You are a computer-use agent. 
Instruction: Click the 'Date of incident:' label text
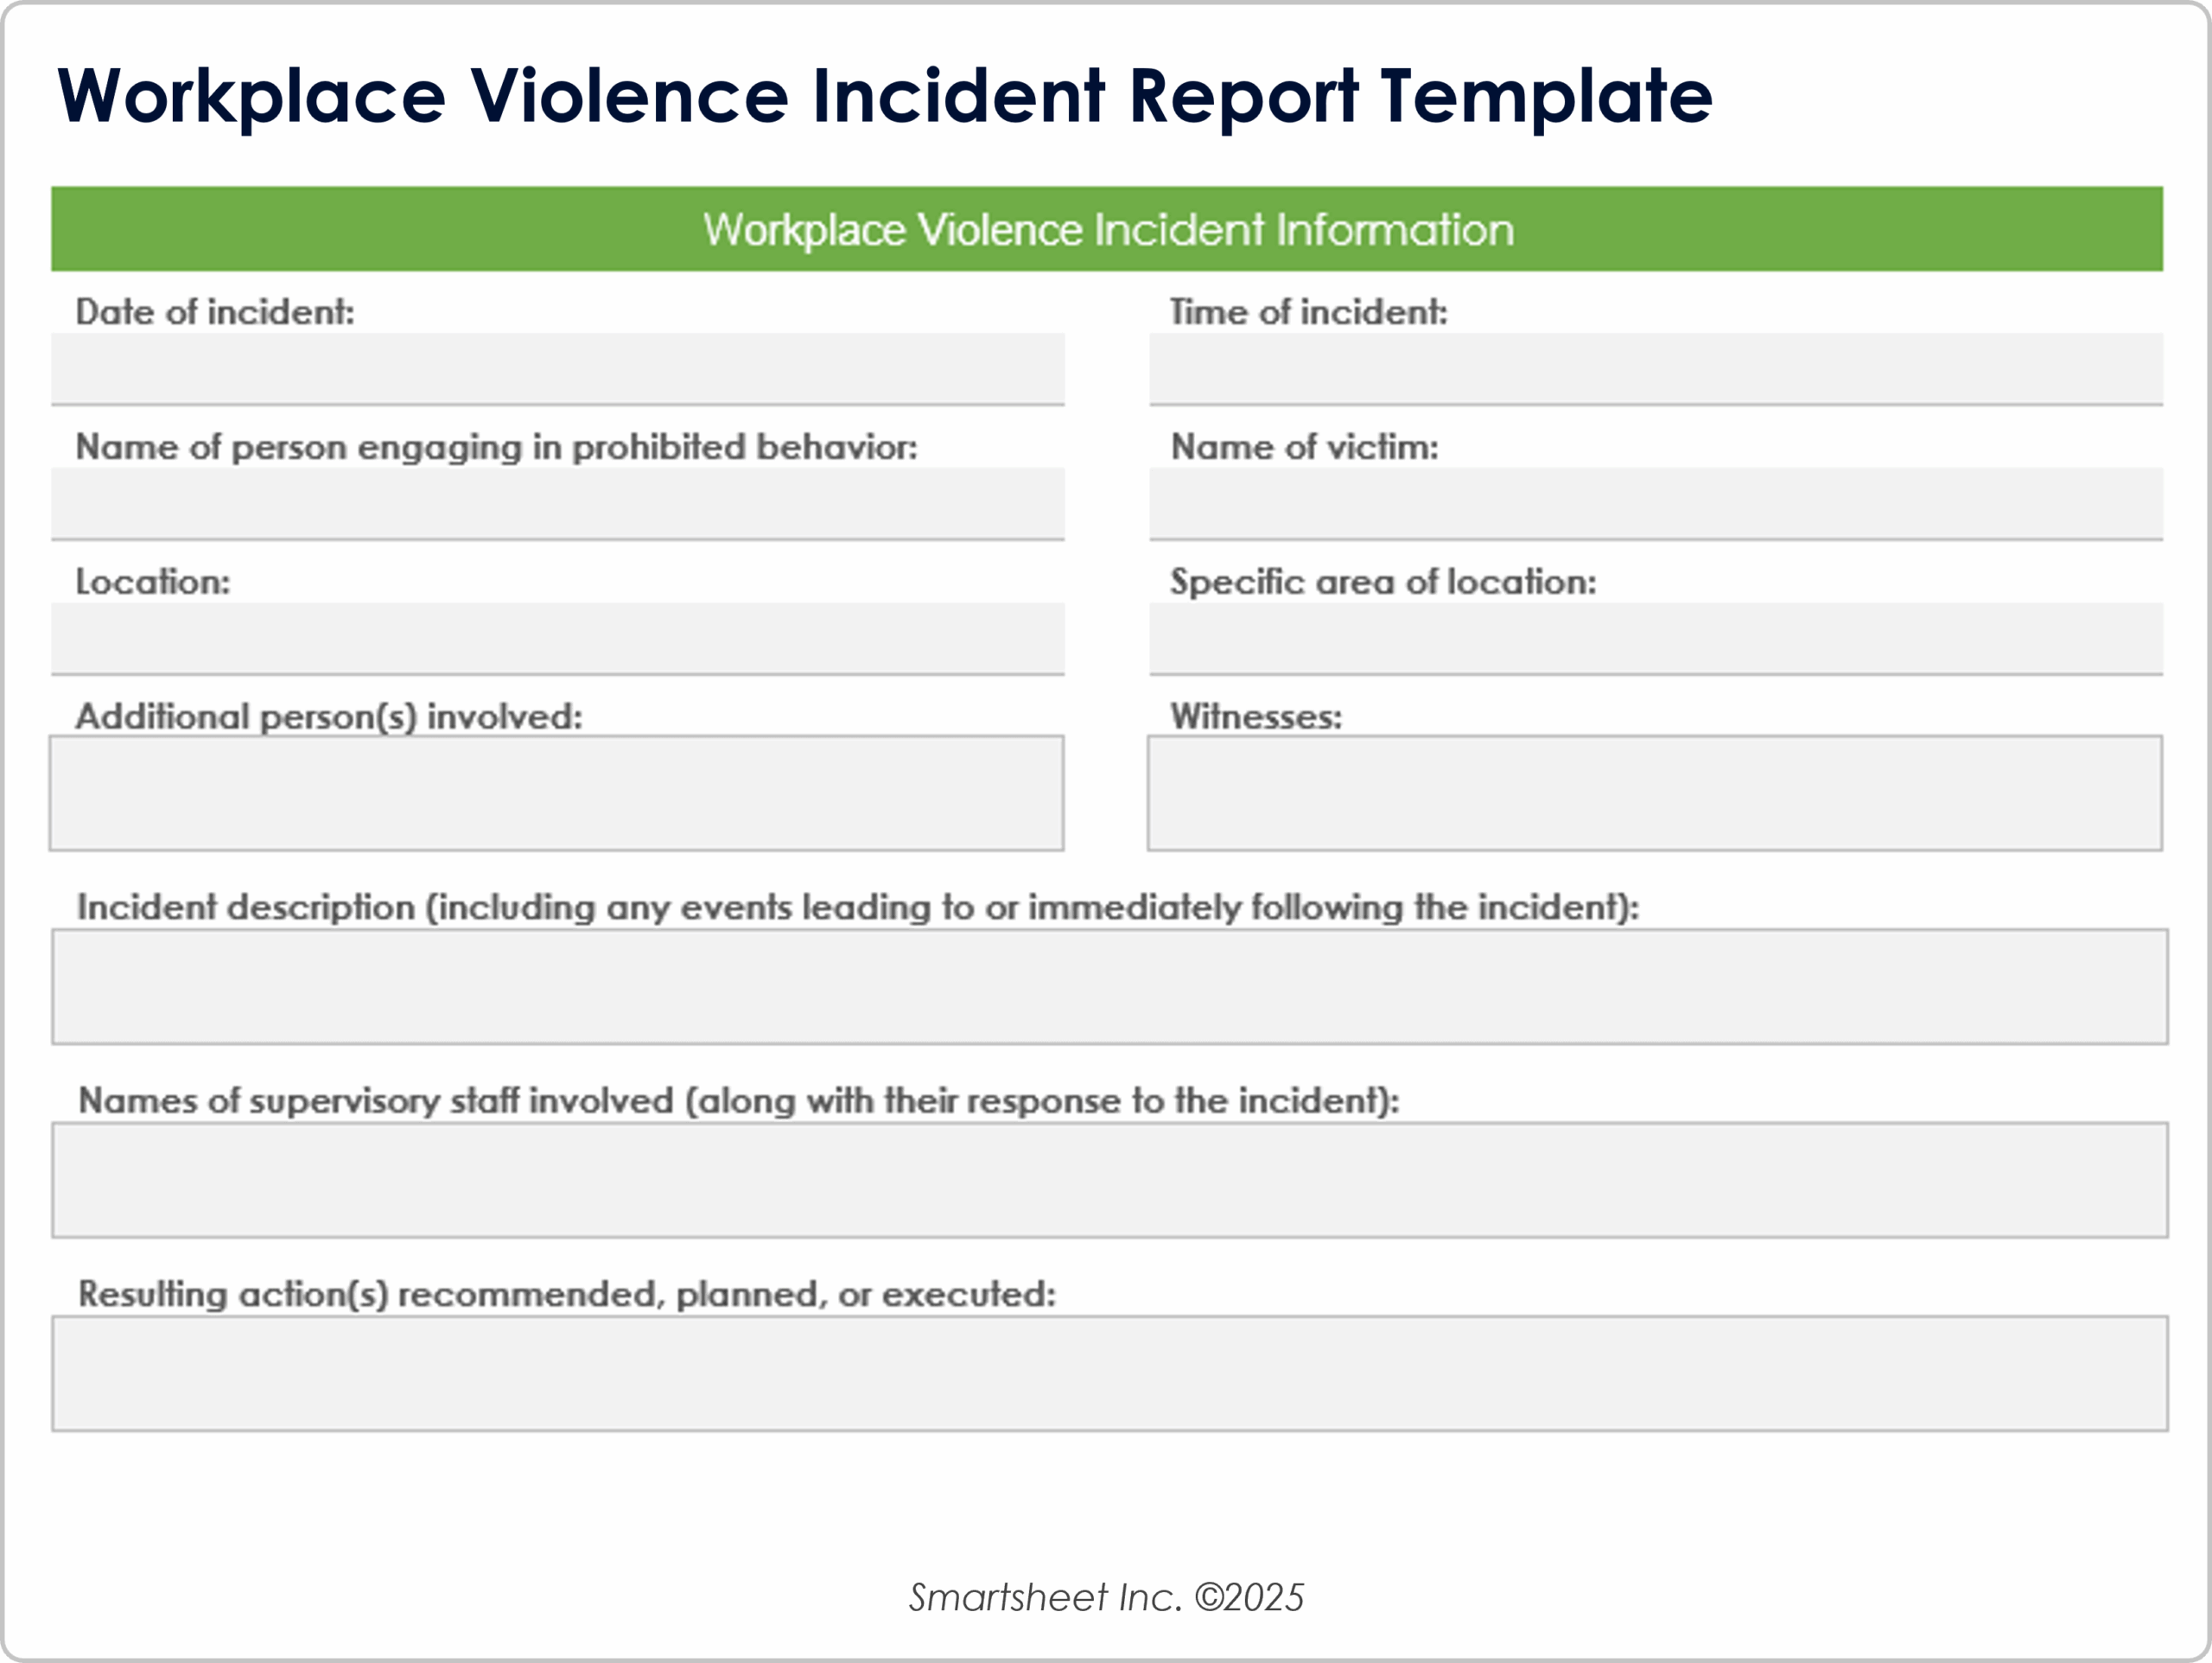tap(215, 312)
